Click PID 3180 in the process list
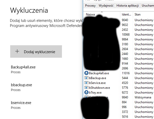The height and width of the screenshot is (119, 154). point(125,44)
